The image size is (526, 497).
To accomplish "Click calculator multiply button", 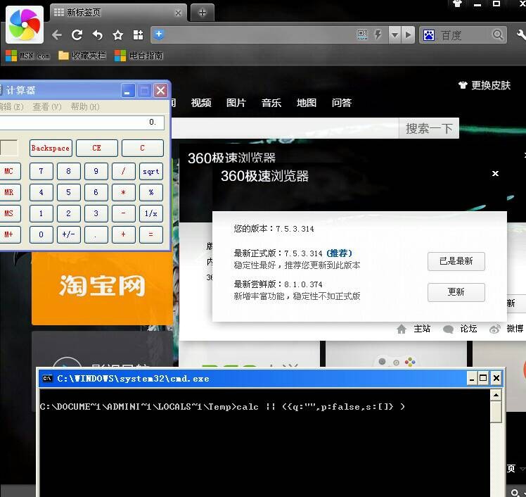I will coord(124,192).
